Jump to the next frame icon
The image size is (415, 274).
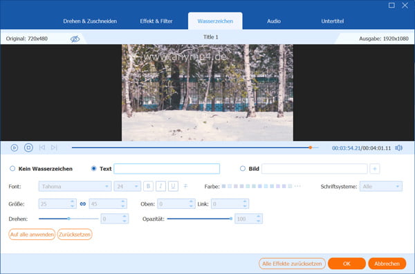click(x=54, y=147)
